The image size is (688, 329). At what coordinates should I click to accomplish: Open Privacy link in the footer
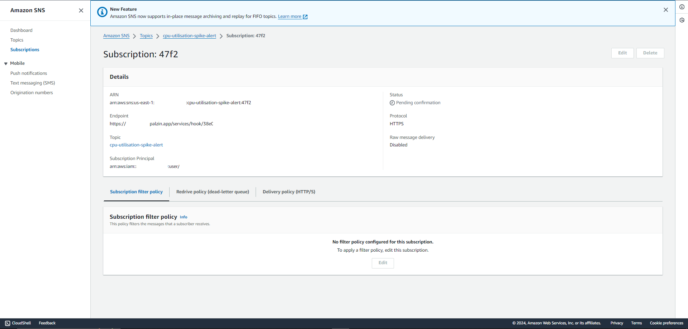click(x=617, y=323)
